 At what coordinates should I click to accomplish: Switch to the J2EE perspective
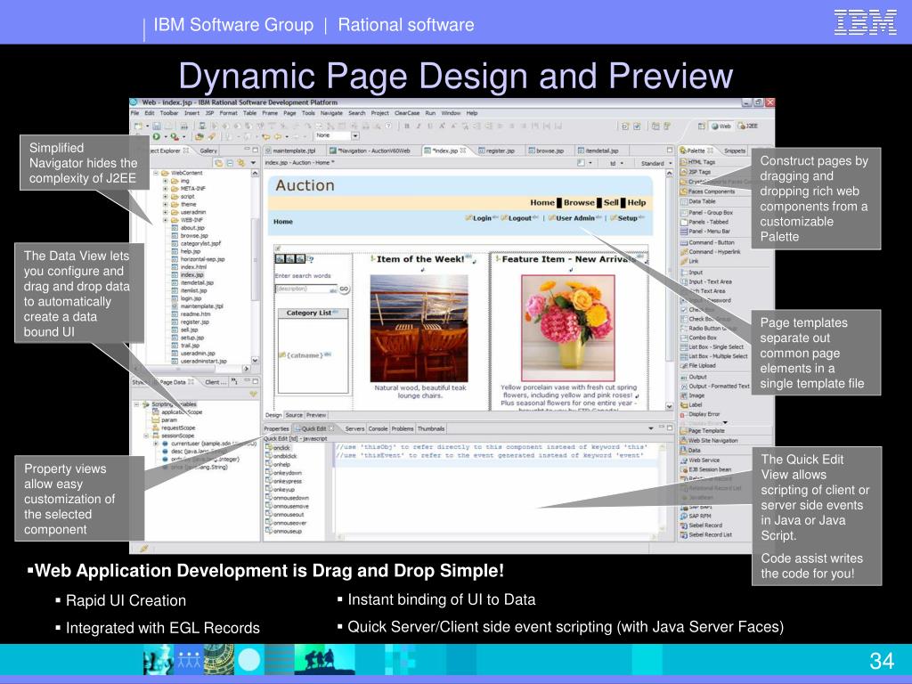[x=748, y=126]
